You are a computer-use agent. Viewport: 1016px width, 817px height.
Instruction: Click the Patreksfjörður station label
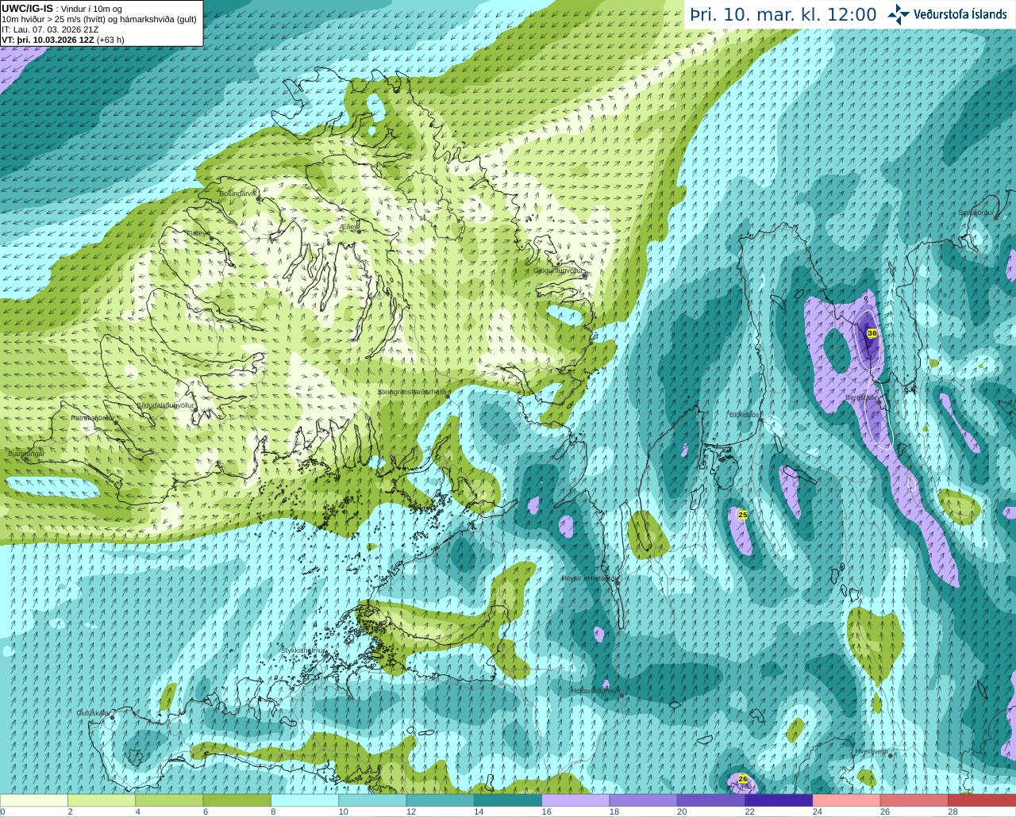[92, 417]
